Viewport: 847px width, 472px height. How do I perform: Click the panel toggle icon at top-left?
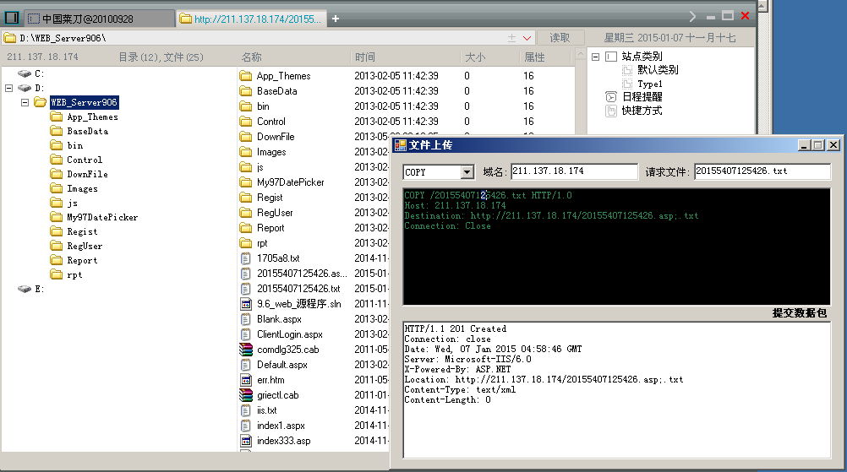(11, 18)
